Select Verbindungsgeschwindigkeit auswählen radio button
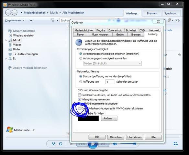 tap(81, 58)
